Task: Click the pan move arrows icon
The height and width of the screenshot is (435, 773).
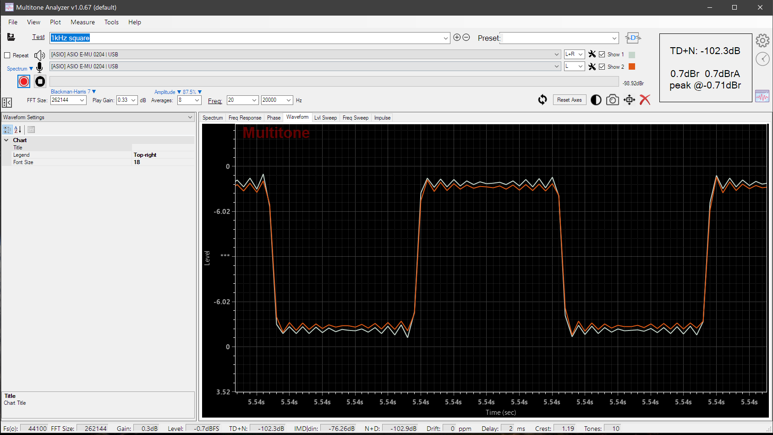Action: (x=630, y=100)
